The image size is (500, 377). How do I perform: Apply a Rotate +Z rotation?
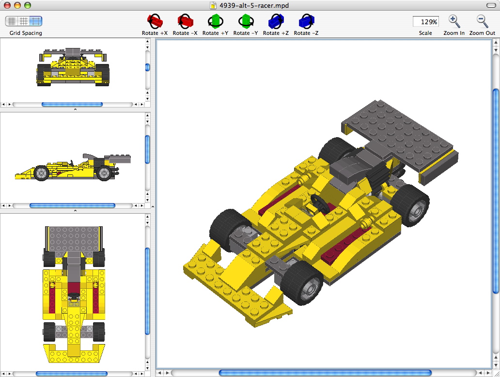coord(275,21)
